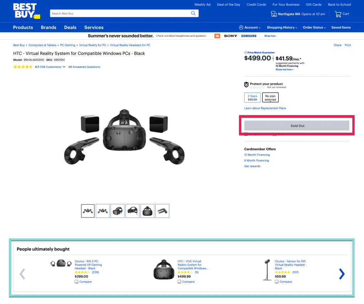The image size is (364, 304).
Task: Click the Sold Out button
Action: (297, 126)
